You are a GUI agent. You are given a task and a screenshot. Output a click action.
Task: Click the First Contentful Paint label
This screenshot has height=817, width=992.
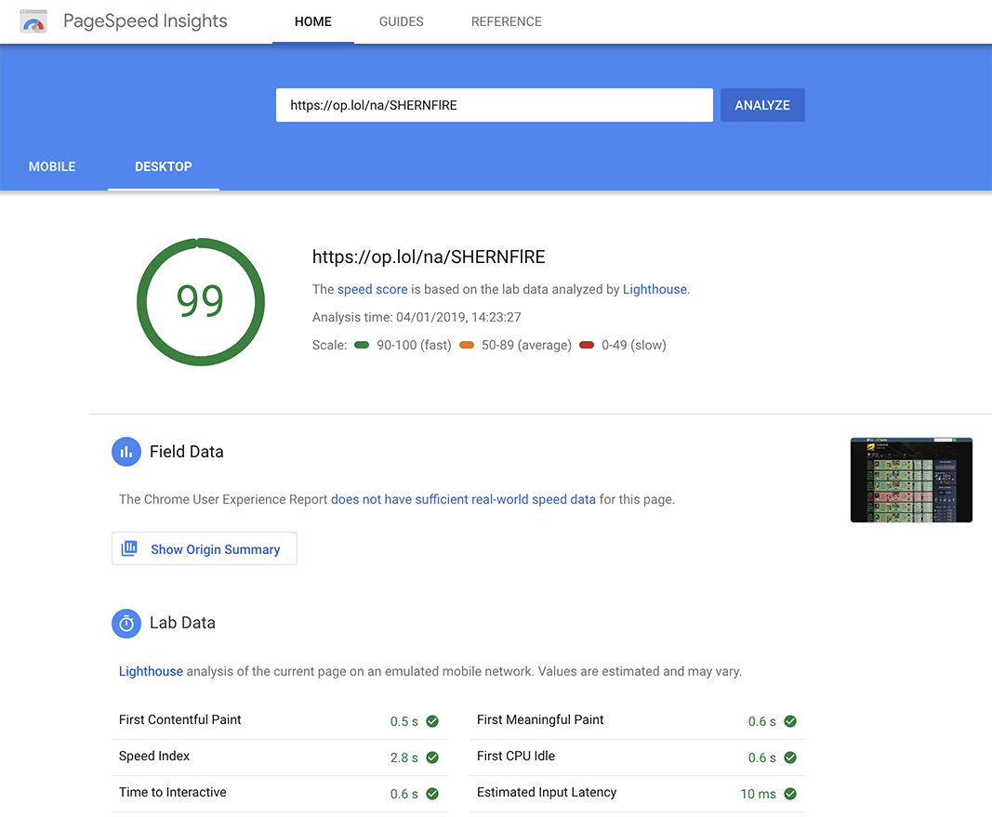coord(179,720)
